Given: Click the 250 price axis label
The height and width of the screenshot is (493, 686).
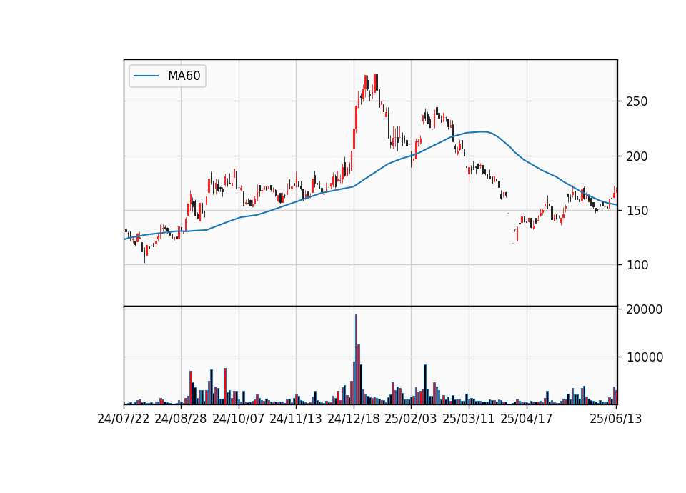Looking at the screenshot, I should (637, 101).
